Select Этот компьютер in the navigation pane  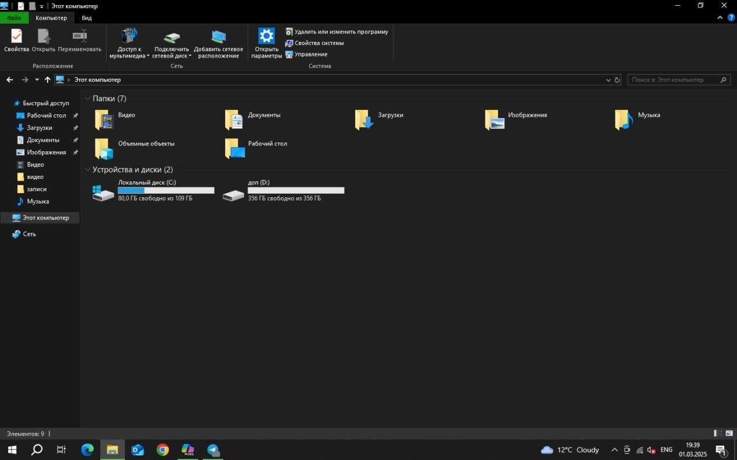click(x=40, y=218)
